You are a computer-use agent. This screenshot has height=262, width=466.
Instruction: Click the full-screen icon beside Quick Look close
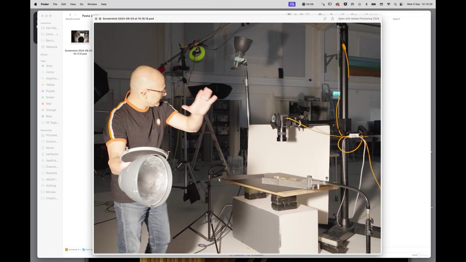(x=100, y=19)
